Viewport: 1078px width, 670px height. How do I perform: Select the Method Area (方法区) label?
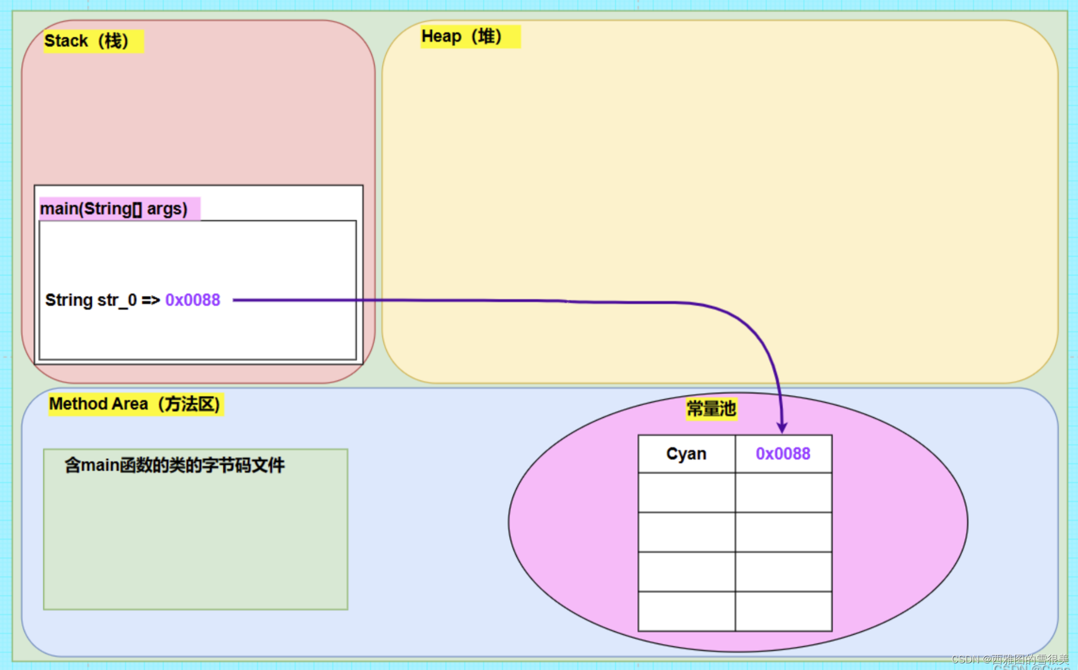[x=136, y=404]
